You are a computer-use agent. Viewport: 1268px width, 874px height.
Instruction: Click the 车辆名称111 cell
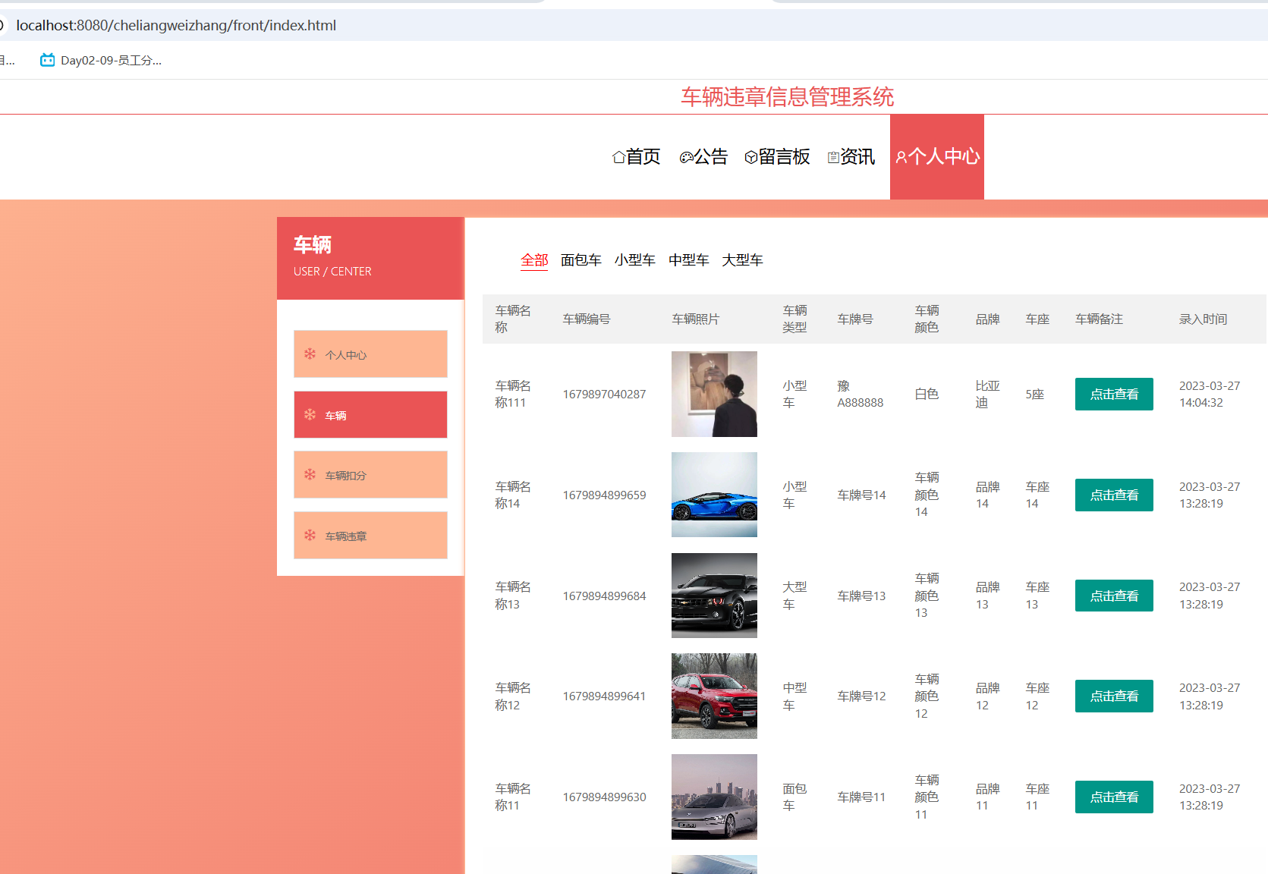point(513,395)
